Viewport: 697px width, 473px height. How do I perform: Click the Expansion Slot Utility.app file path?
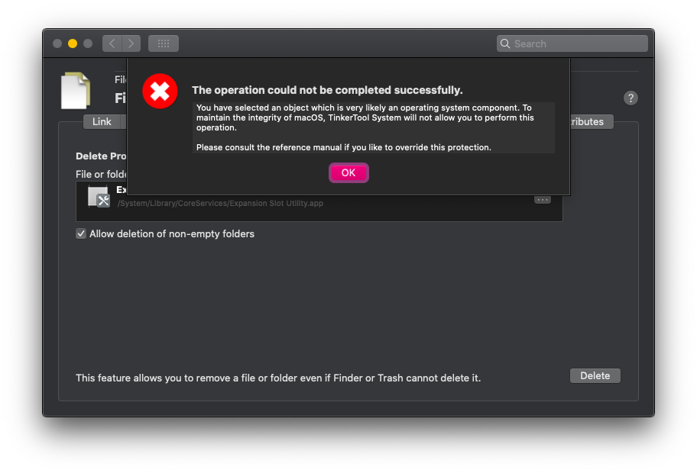click(x=220, y=204)
